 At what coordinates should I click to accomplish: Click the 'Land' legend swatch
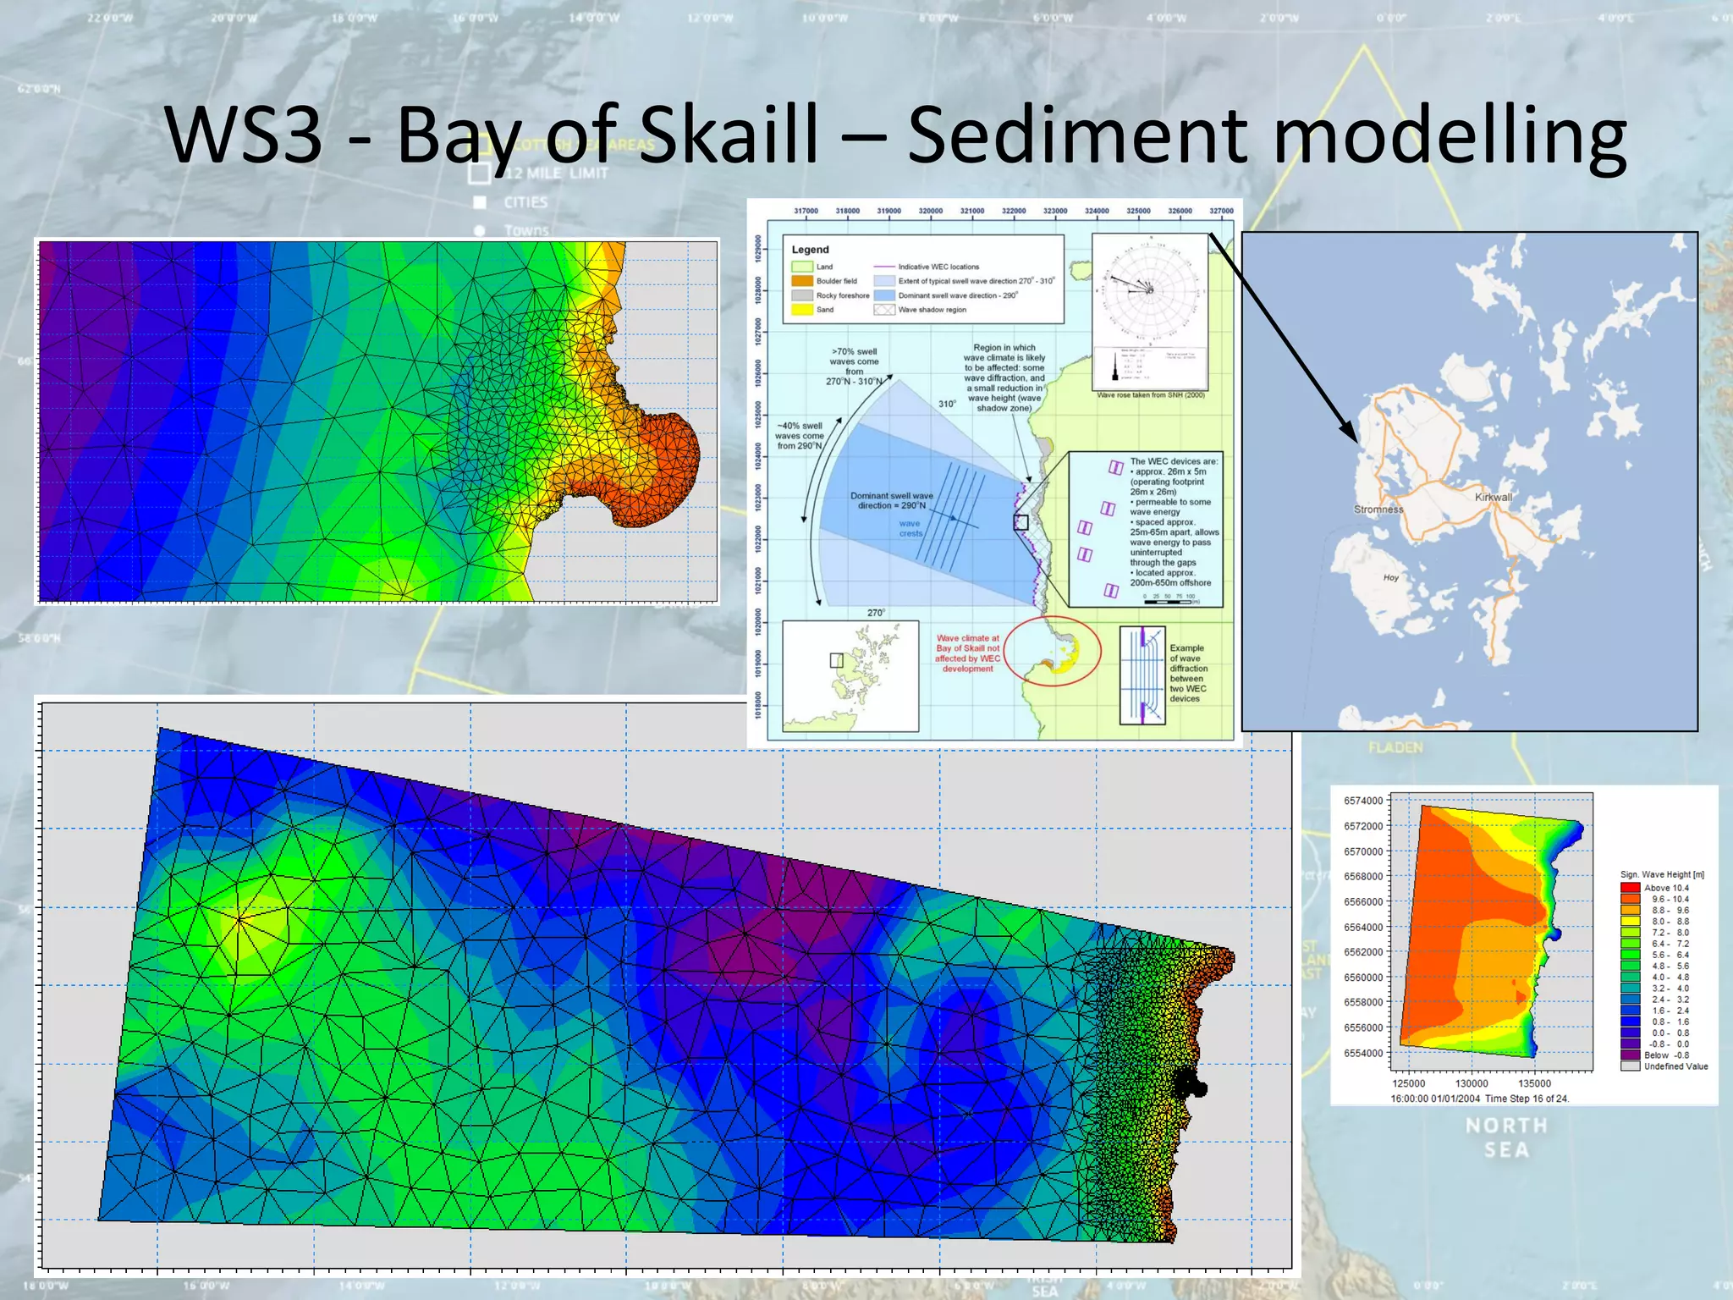tap(801, 267)
